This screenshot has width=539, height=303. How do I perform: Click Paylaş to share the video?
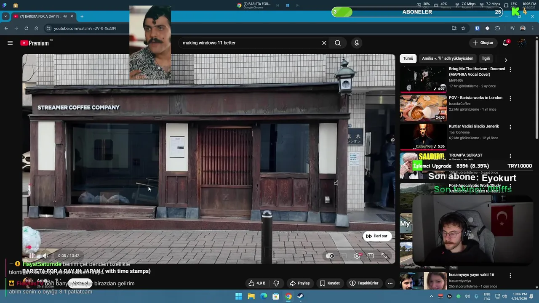coord(300,283)
